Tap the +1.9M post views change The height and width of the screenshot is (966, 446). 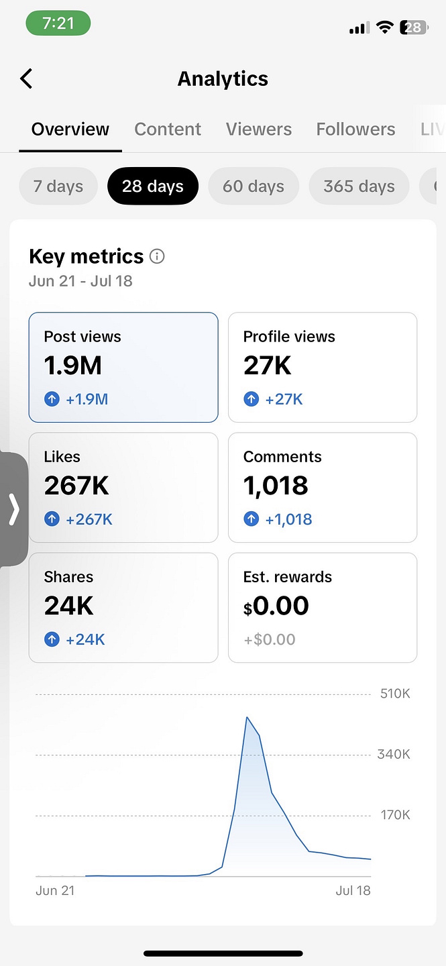tap(87, 399)
